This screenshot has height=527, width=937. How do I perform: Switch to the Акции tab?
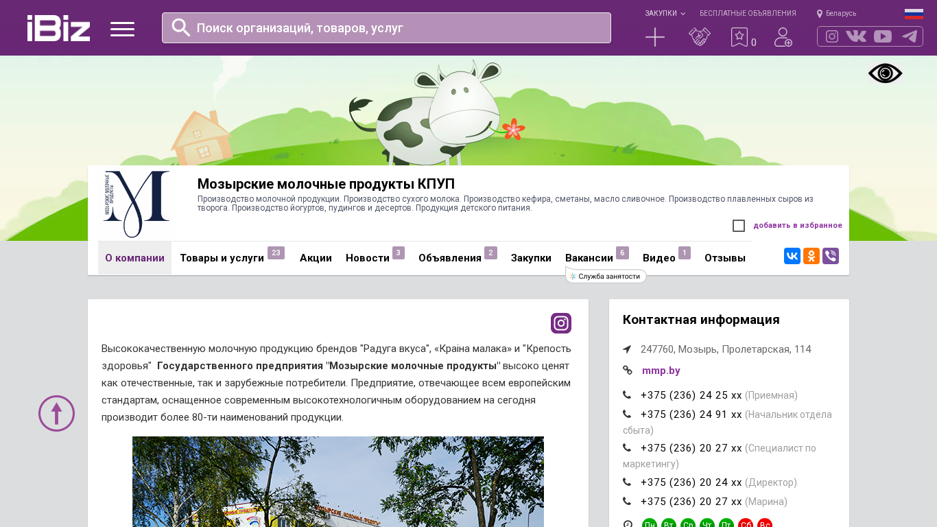point(316,258)
